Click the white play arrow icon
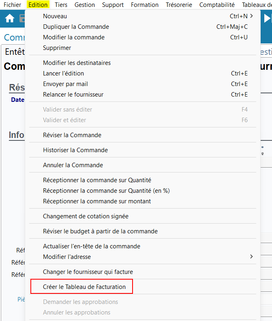Image resolution: width=272 pixels, height=321 pixels. click(267, 19)
